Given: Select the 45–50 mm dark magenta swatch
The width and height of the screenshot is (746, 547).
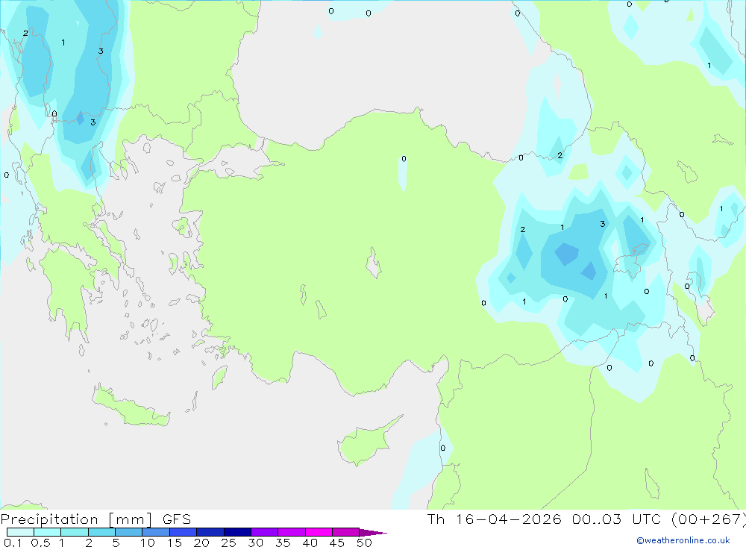Looking at the screenshot, I should [345, 532].
